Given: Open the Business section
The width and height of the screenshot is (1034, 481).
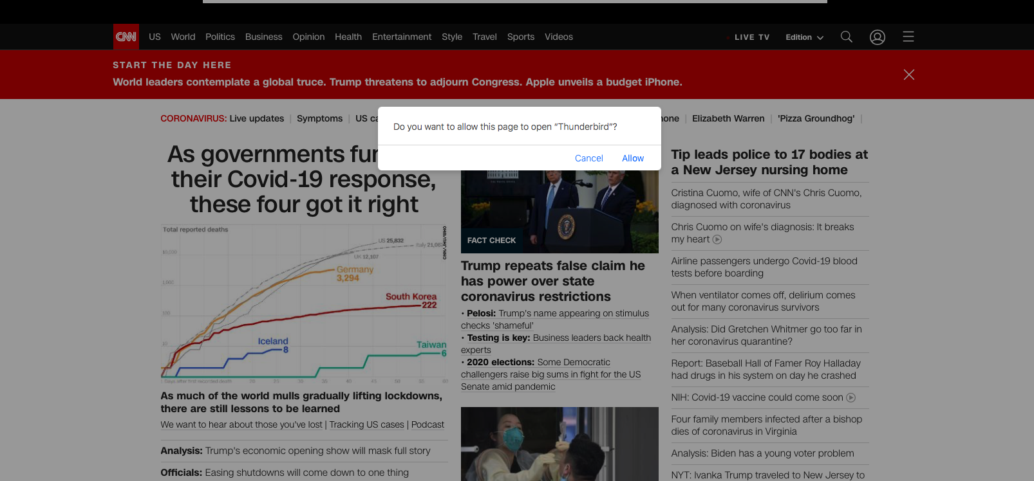Looking at the screenshot, I should [264, 37].
